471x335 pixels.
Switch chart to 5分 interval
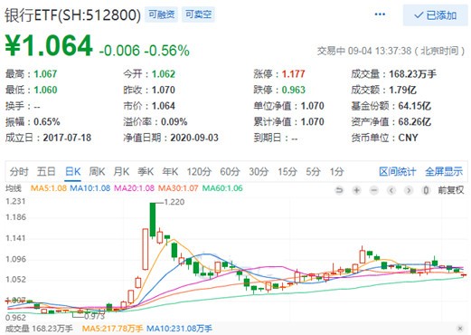(313, 171)
